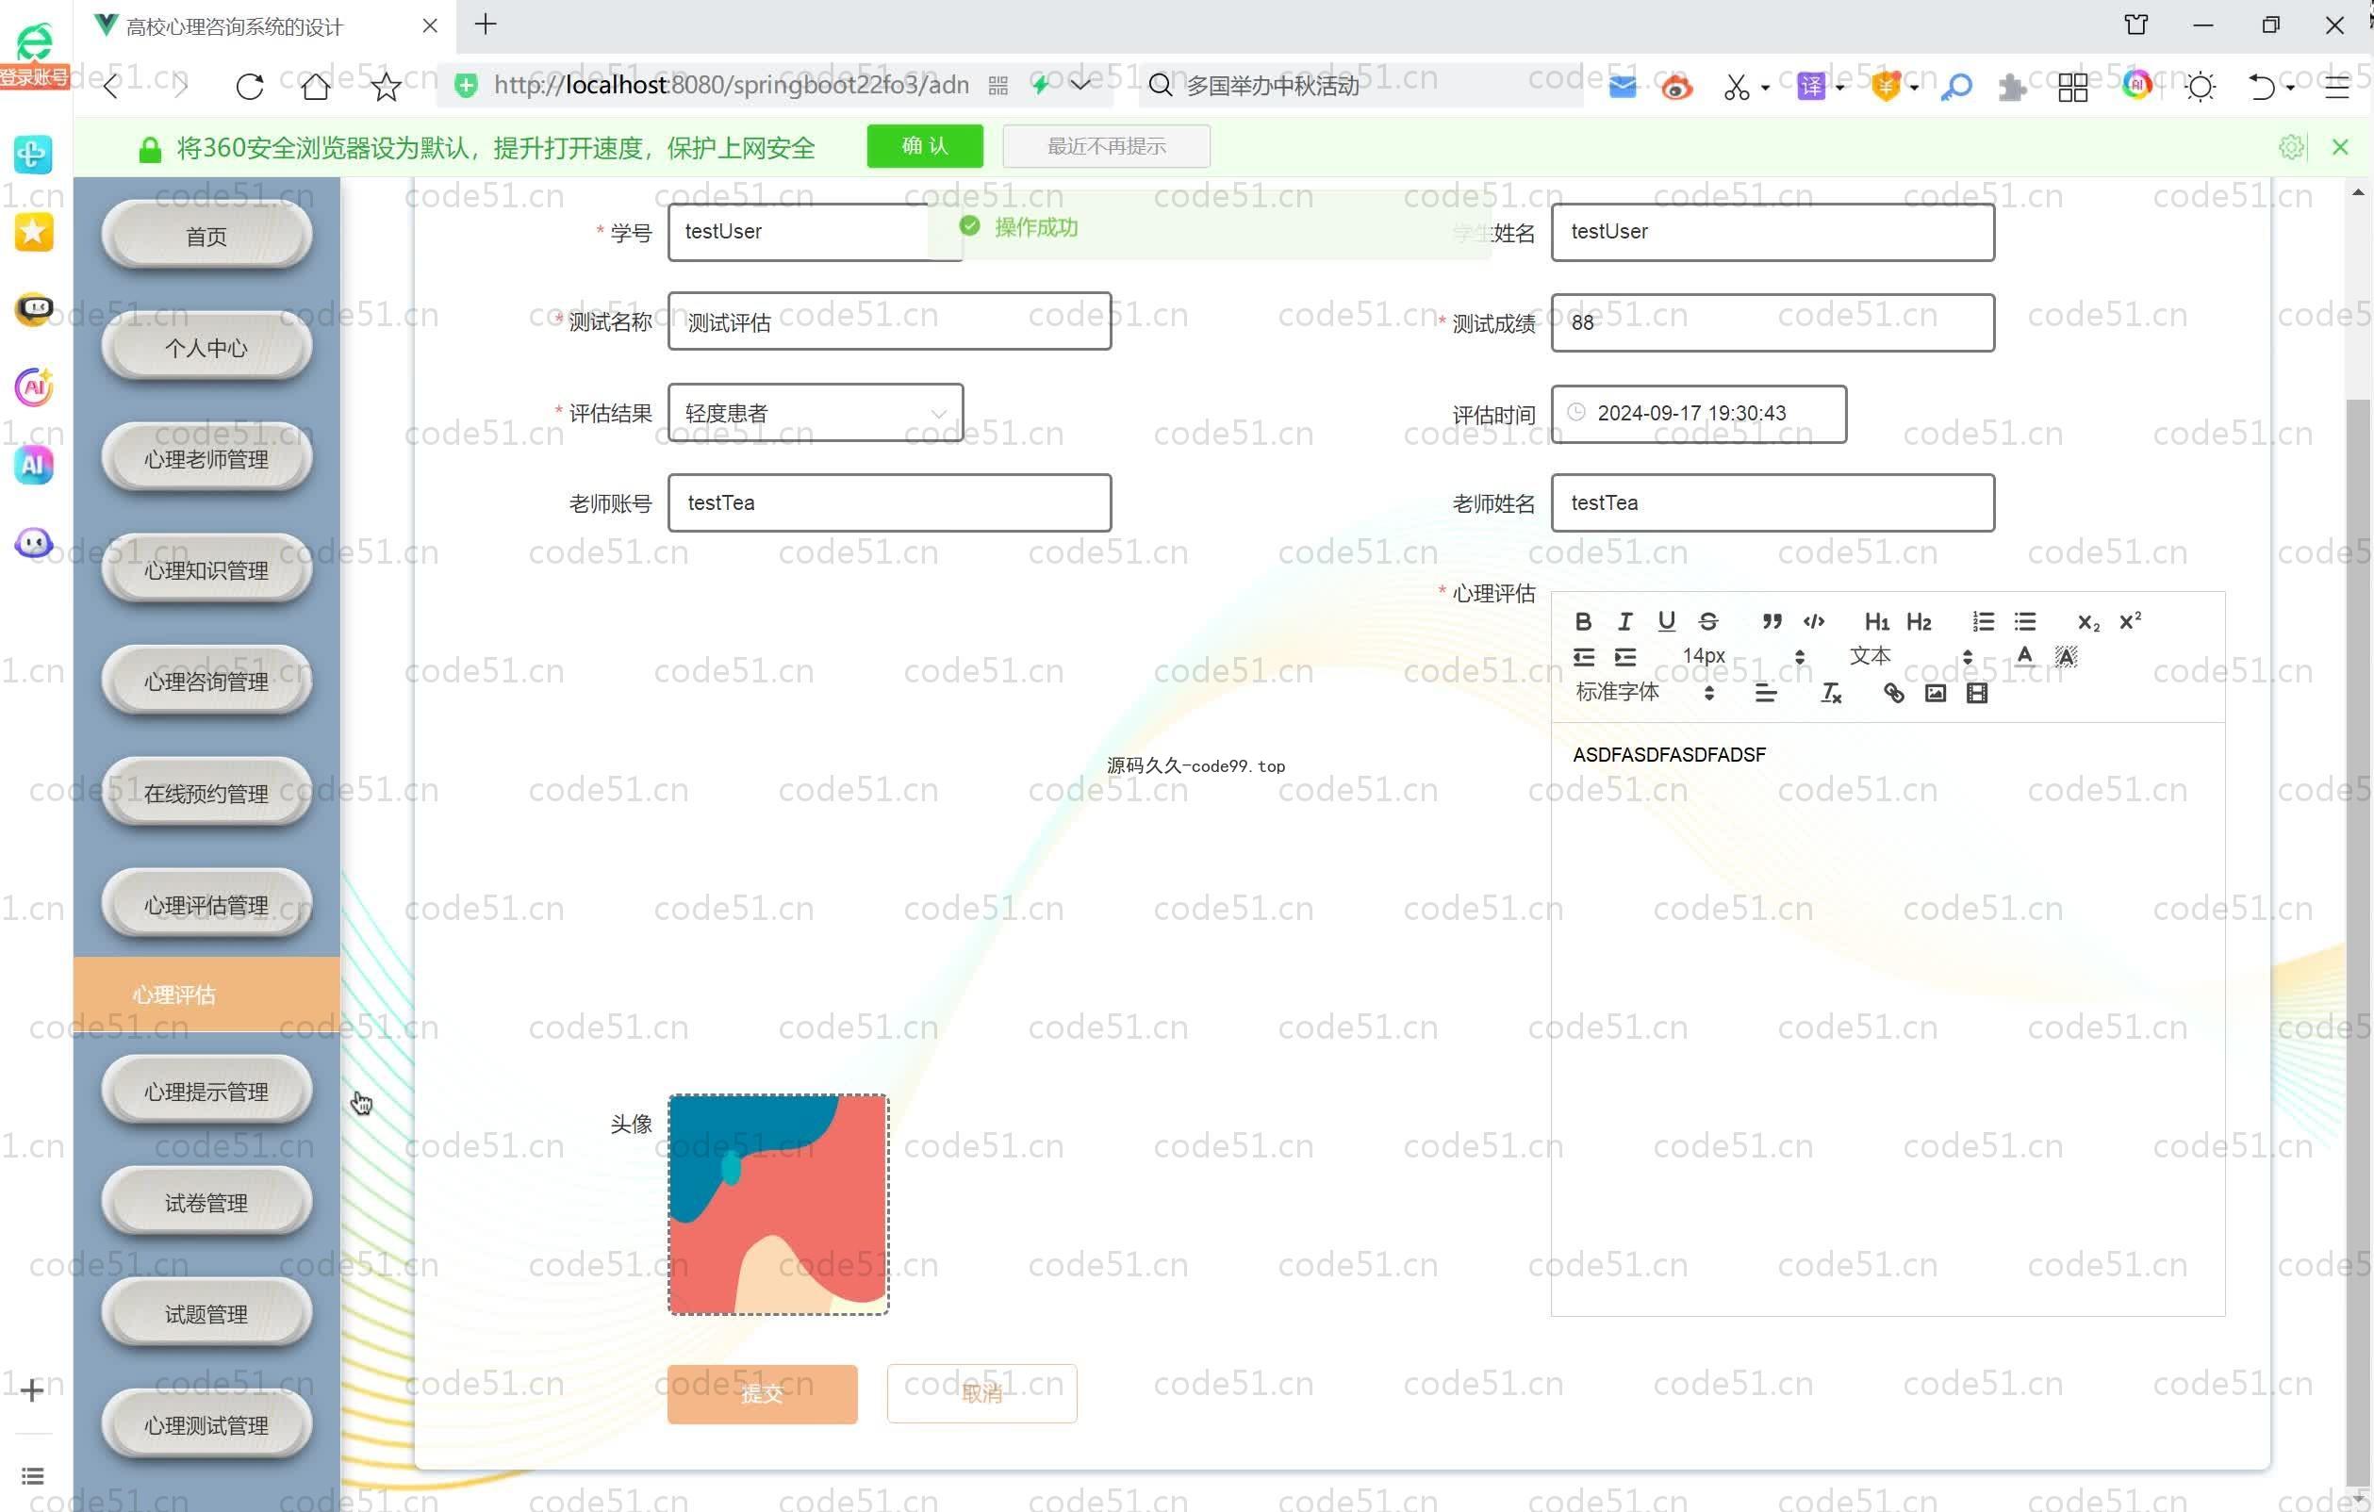
Task: Collapse 心理评估管理 sidebar menu
Action: 206,904
